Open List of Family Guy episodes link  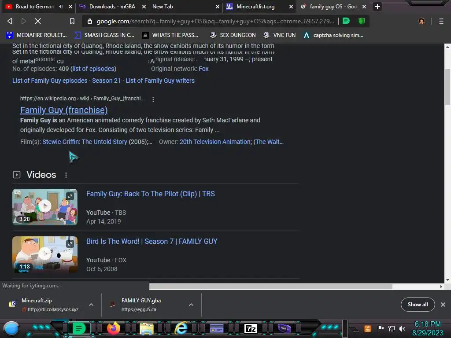click(50, 81)
